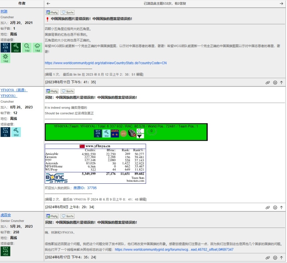Image resolution: width=287 pixels, height=263 pixels.
Task: Click 林琳's 2y project badge
Action: (5, 47)
